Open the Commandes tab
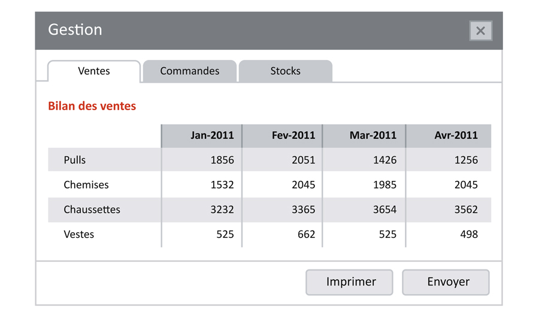The image size is (539, 315). (189, 71)
